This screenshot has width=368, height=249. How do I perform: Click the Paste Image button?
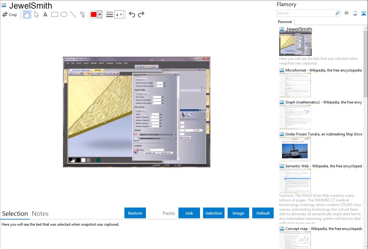pos(238,213)
